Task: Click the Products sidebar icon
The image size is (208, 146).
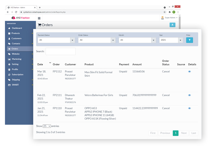Action: point(9,33)
